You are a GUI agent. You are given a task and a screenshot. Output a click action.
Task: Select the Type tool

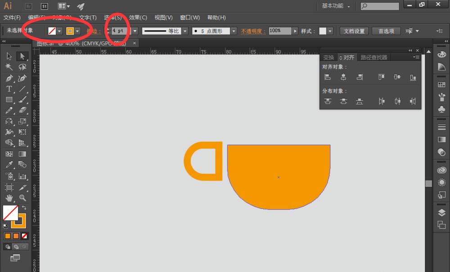point(9,89)
